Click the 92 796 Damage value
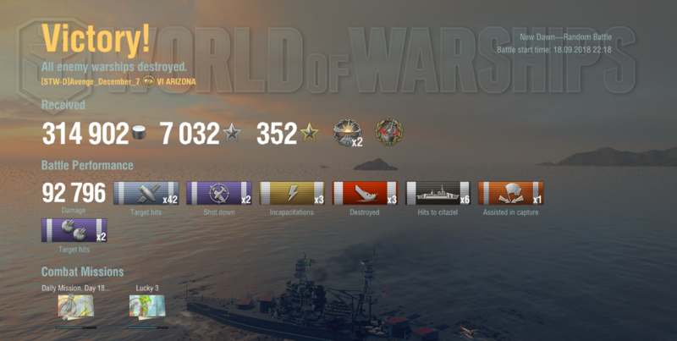Screen dimensions: 677x341 [74, 193]
